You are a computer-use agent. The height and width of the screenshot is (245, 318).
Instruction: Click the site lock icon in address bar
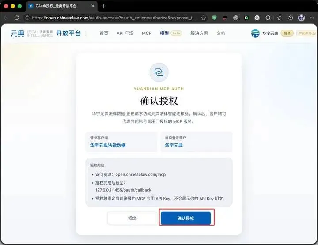point(27,18)
